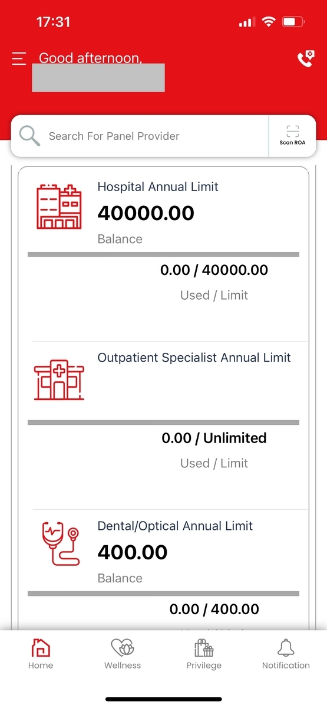Select the Hospital Annual Limit title

pos(158,186)
